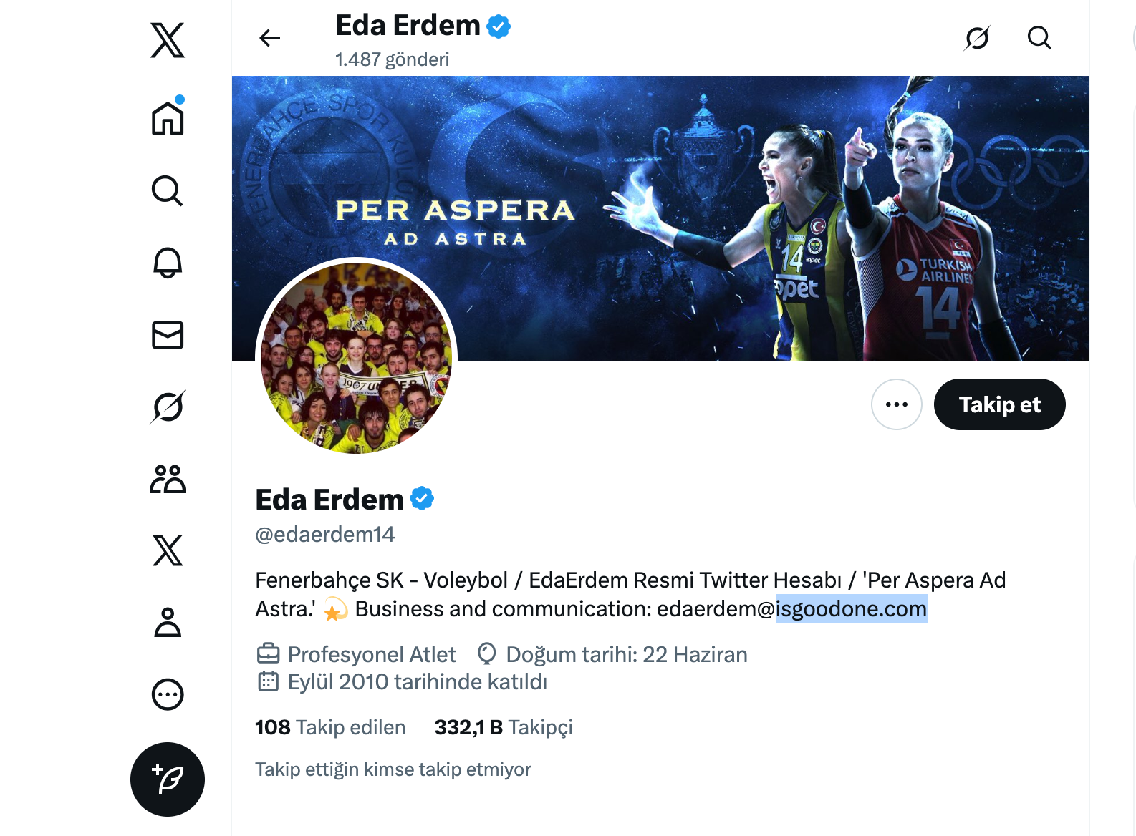Open Communities people icon

(x=168, y=479)
